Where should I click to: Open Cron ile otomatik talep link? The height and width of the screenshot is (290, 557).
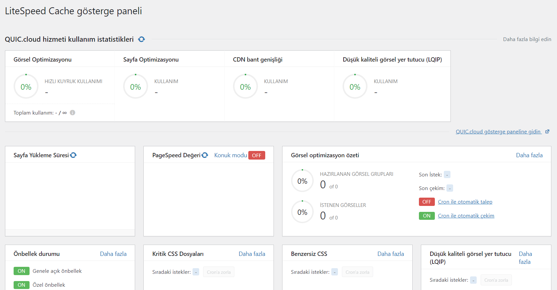pos(465,202)
